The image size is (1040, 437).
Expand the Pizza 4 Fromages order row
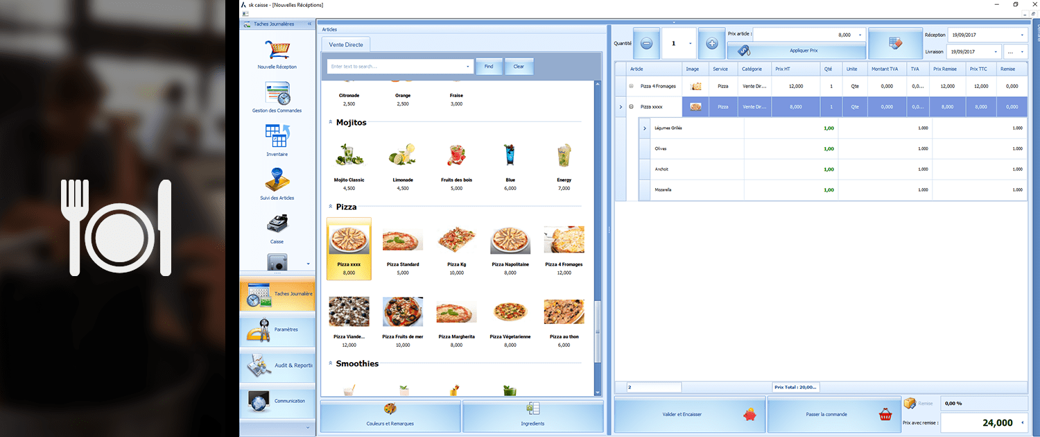631,86
